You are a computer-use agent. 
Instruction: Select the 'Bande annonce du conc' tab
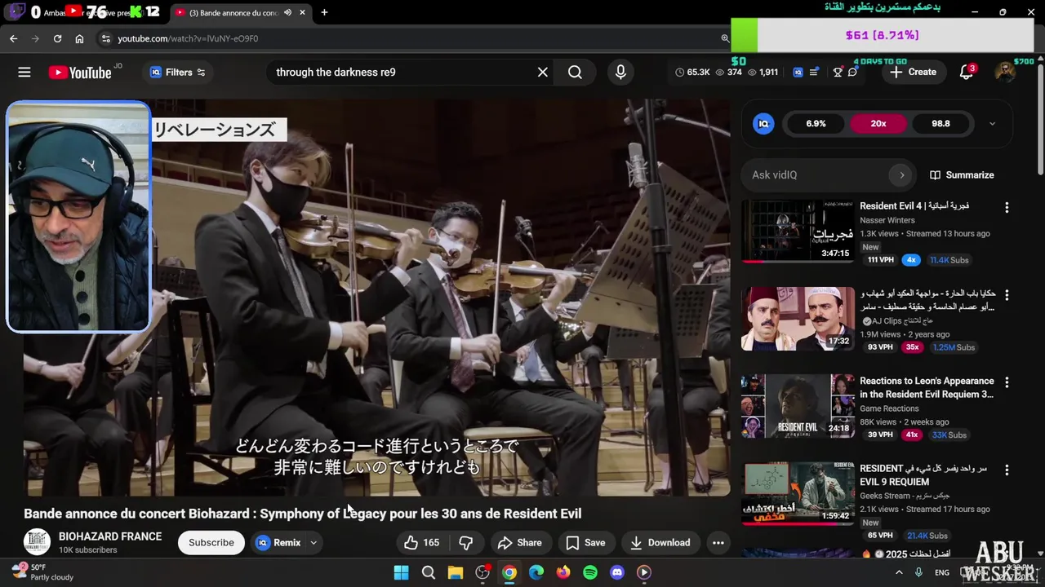coord(233,12)
